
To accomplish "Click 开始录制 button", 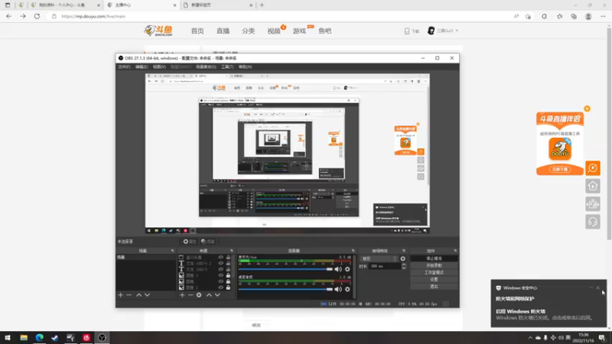I will 434,265.
